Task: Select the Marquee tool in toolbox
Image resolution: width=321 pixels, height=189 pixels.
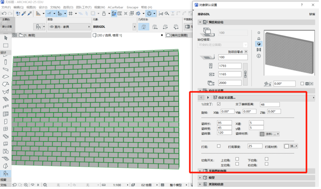Action: pos(6,45)
